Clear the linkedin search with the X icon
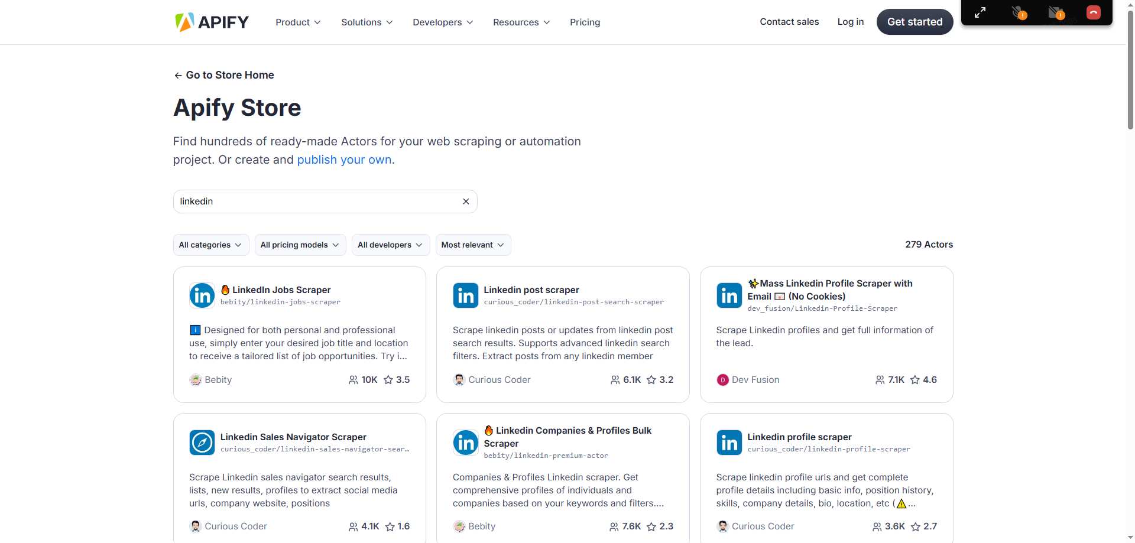Viewport: 1135px width, 543px height. click(466, 201)
